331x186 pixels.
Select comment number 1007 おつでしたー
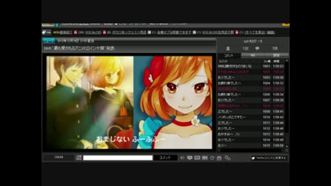251,100
